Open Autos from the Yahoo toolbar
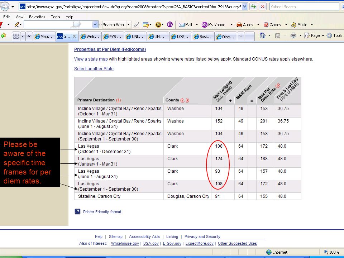This screenshot has width=344, height=258. click(x=245, y=25)
